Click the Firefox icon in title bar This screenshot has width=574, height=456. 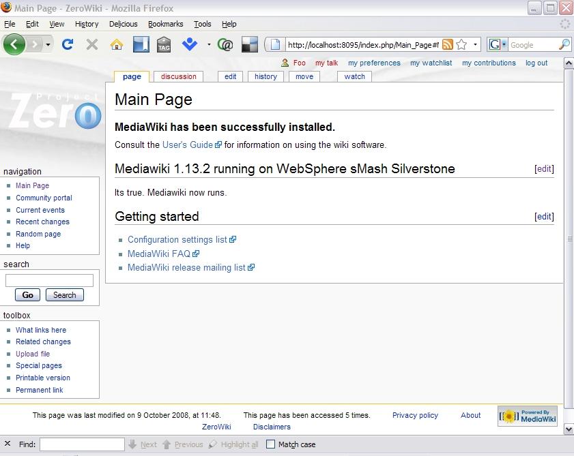pos(6,7)
